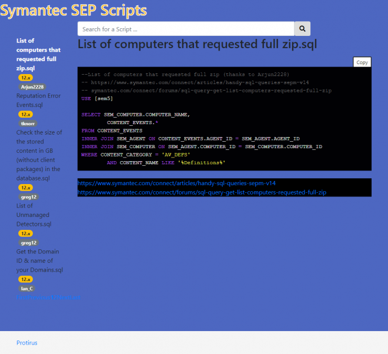
Task: Open the Protirus footer link
Action: point(26,343)
